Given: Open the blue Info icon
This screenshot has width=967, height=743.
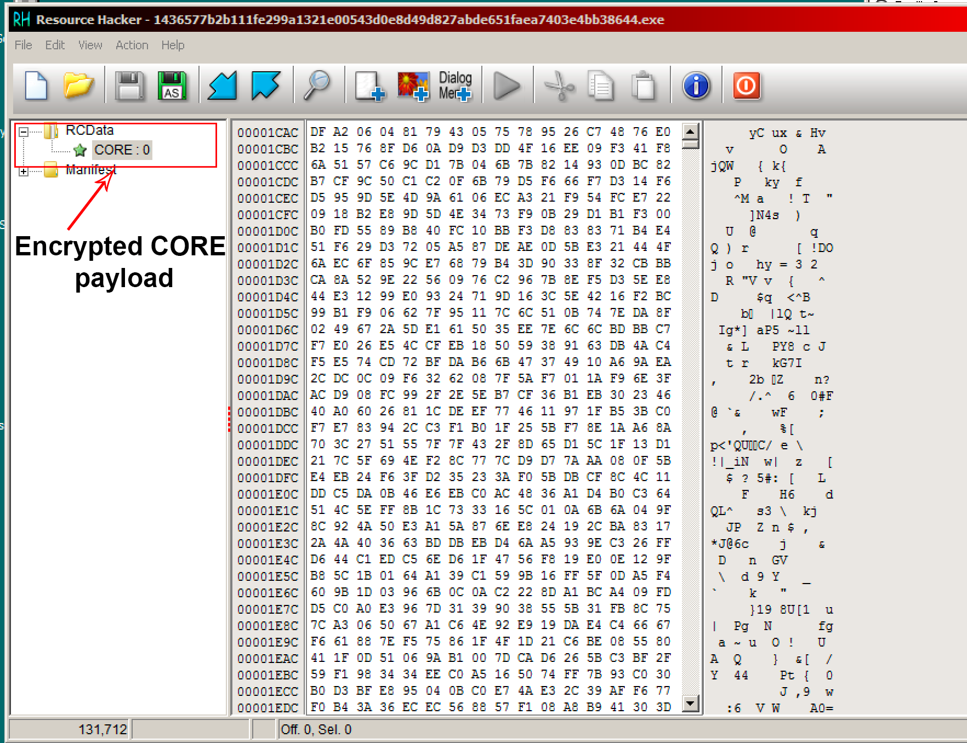Looking at the screenshot, I should tap(696, 86).
